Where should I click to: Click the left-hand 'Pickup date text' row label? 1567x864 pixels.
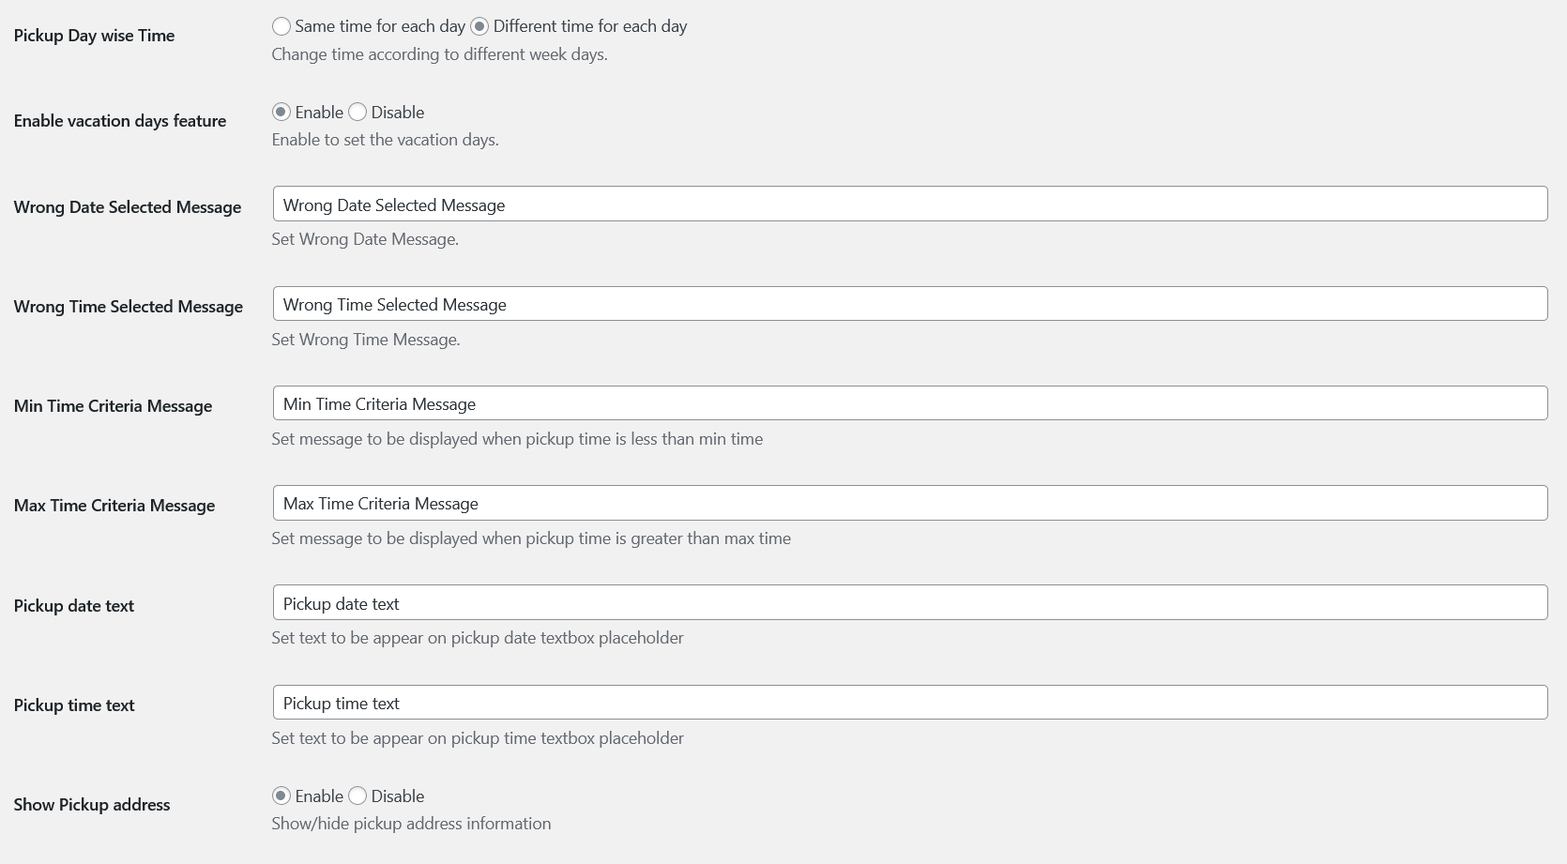[74, 606]
